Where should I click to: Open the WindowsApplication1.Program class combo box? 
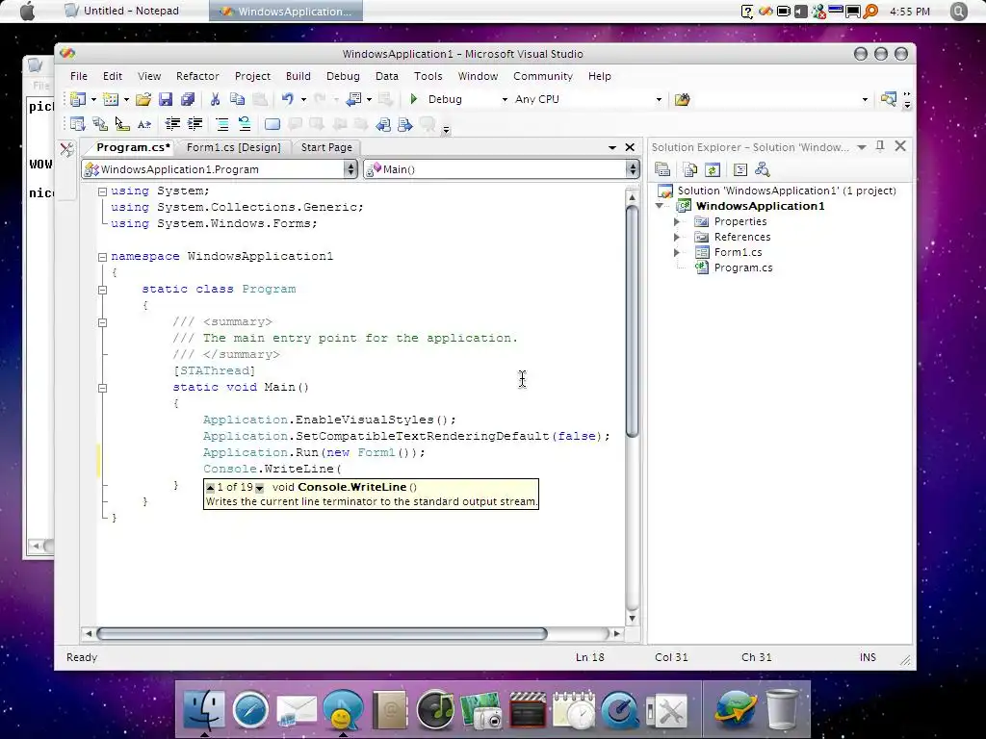[x=220, y=169]
